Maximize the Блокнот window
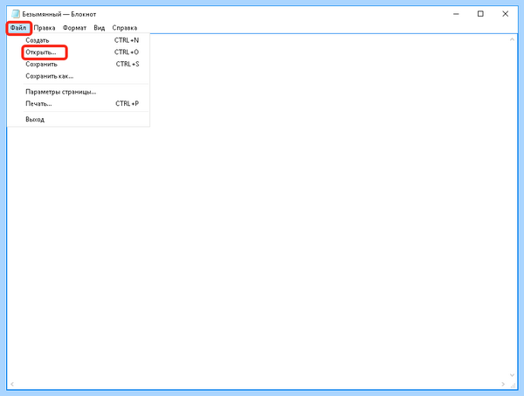524x396 pixels. [480, 14]
